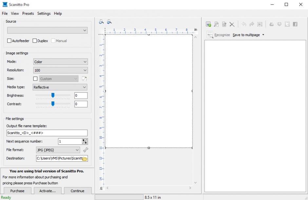Click preview horizontal scrollbar right arrow
This screenshot has width=308, height=200.
(x=190, y=188)
